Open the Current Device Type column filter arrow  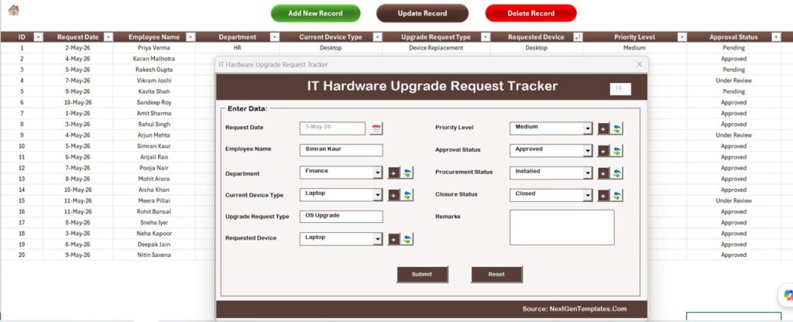(377, 37)
